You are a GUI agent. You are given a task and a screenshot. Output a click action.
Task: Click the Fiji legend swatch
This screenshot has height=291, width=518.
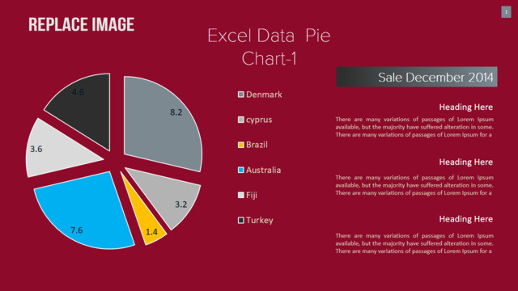point(241,195)
